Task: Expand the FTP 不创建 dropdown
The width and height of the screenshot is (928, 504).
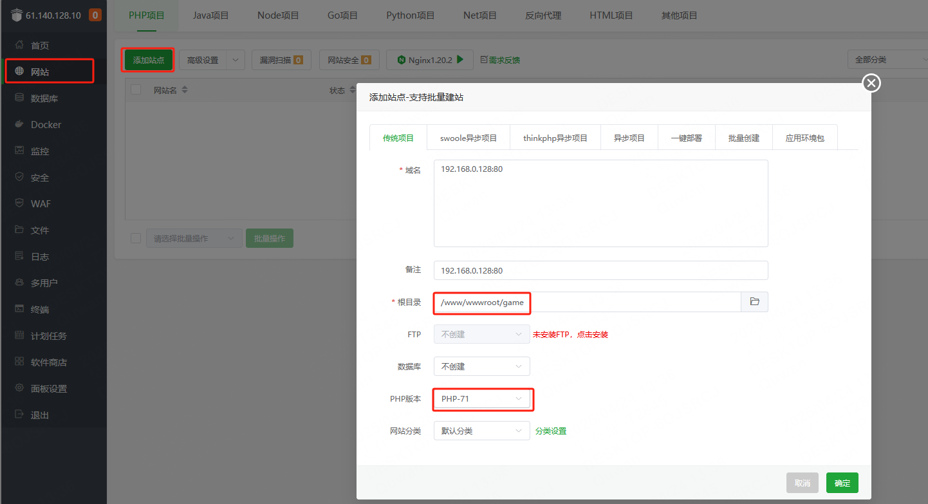Action: tap(481, 334)
